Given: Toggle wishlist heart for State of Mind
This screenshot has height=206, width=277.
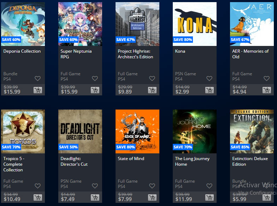Looking at the screenshot, I should (152, 186).
